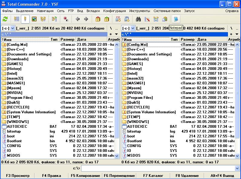Image resolution: width=241 pixels, height=179 pixels.
Task: Sort left panel by Тип column
Action: (x=54, y=39)
